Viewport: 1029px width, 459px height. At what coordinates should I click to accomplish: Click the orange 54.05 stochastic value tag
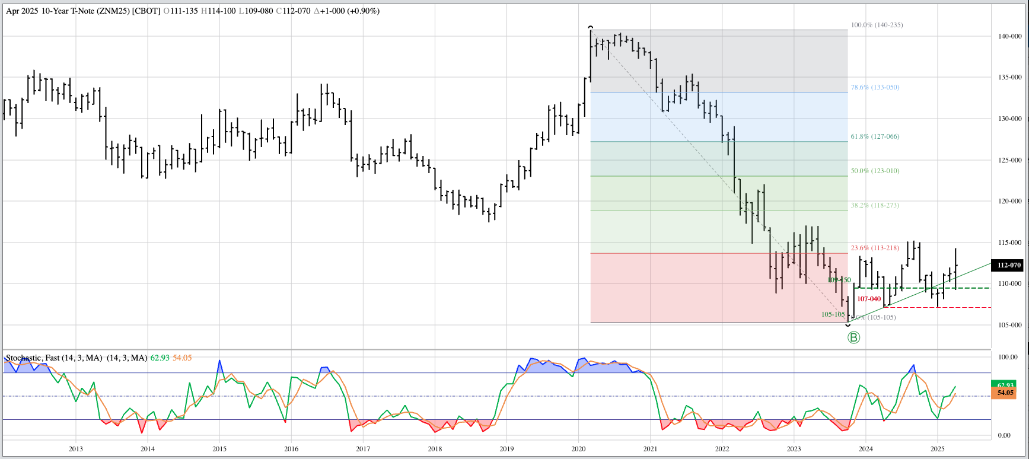coord(1003,393)
